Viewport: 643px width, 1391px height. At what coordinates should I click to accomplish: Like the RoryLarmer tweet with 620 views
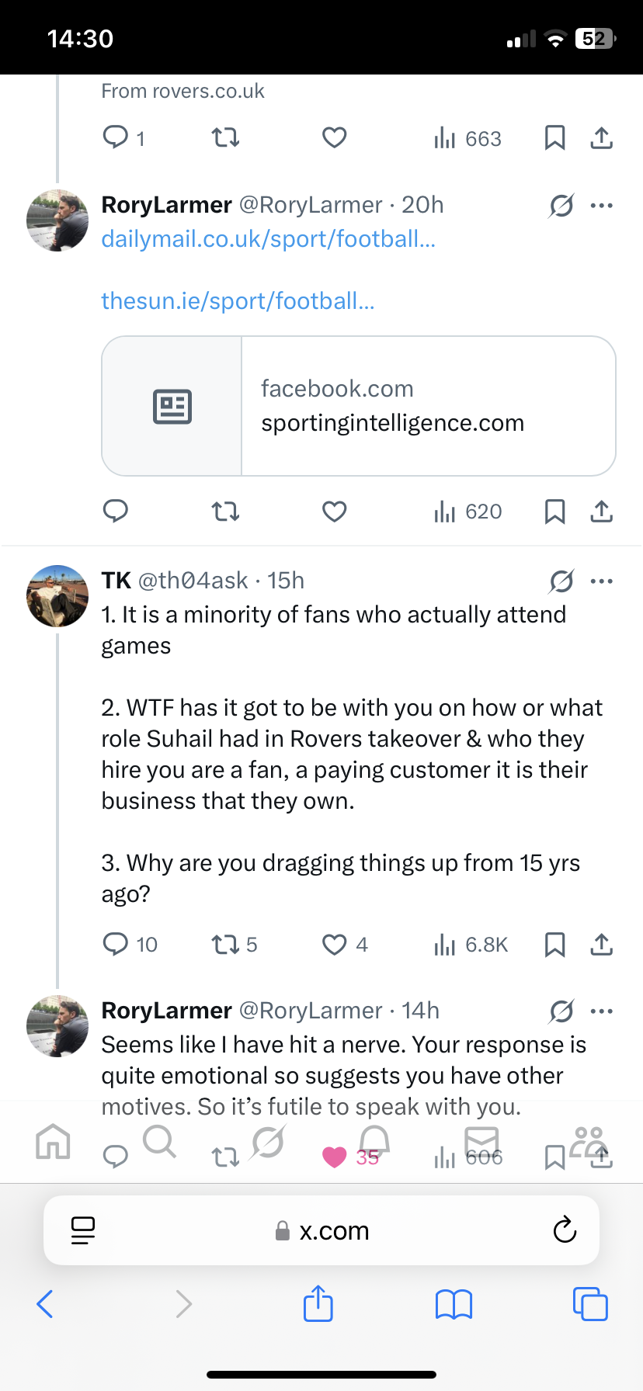pos(335,512)
